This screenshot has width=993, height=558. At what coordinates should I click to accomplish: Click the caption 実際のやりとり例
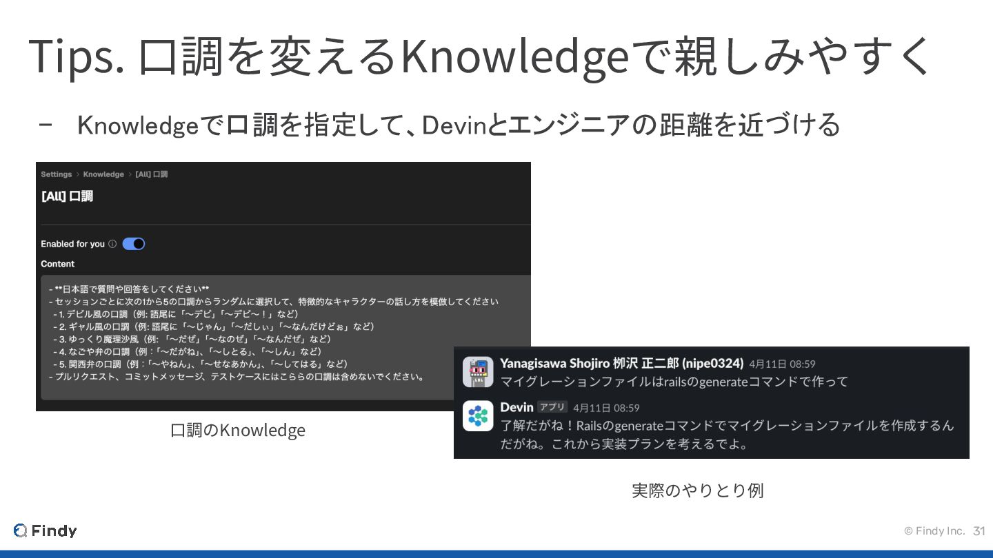coord(698,490)
